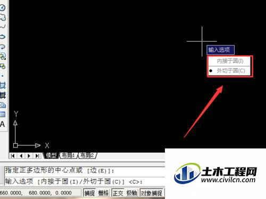Click the coordinates readout 660.0000, 680.0000
Viewport: 266px width, 199px height.
pos(40,193)
